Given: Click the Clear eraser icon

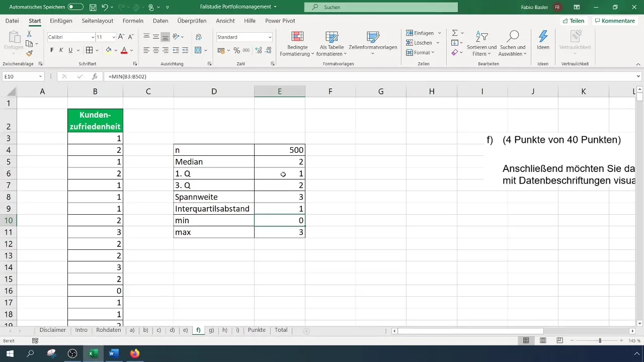Looking at the screenshot, I should click(455, 52).
